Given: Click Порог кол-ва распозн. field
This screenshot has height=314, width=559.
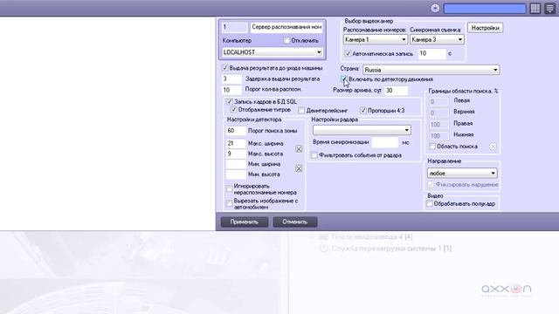Looking at the screenshot, I should [x=231, y=90].
